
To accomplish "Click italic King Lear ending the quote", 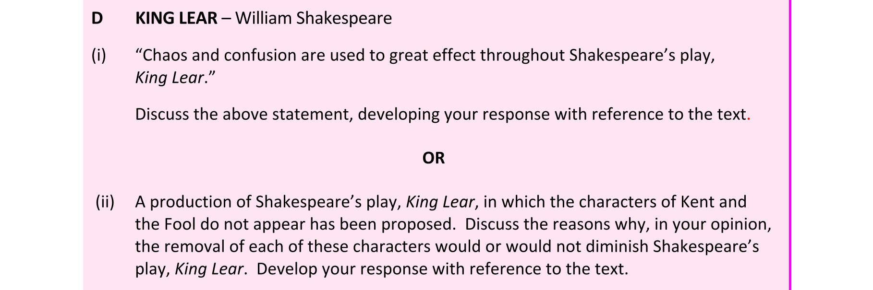I will [x=170, y=78].
